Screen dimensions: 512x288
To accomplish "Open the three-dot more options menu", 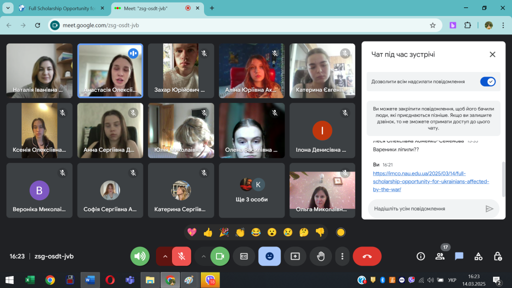I will tap(342, 256).
